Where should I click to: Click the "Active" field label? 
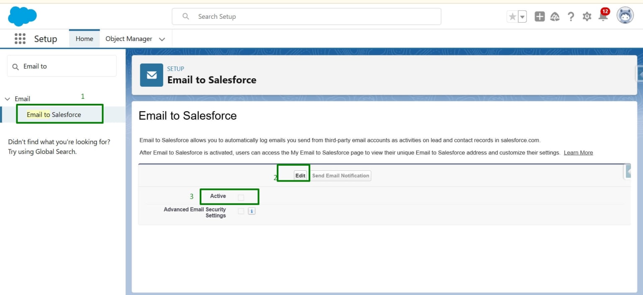(218, 196)
